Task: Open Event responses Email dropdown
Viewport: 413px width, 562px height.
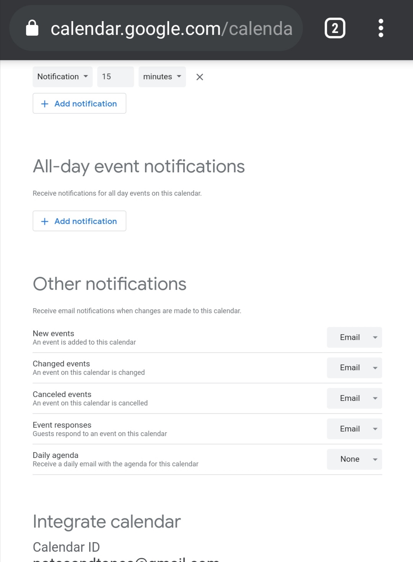Action: point(354,429)
